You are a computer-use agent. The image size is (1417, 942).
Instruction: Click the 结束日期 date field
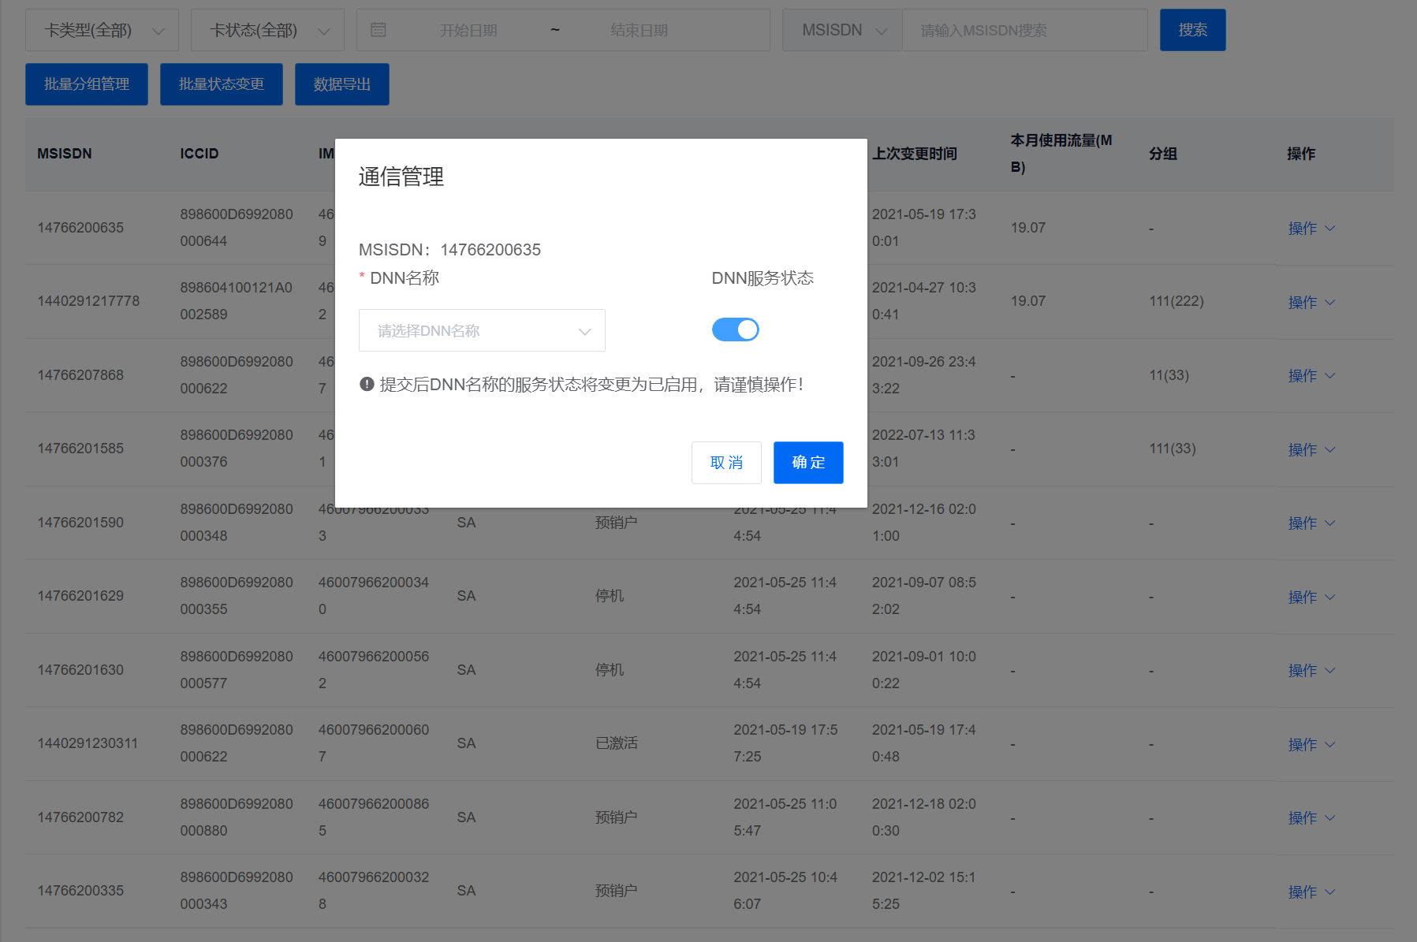639,30
